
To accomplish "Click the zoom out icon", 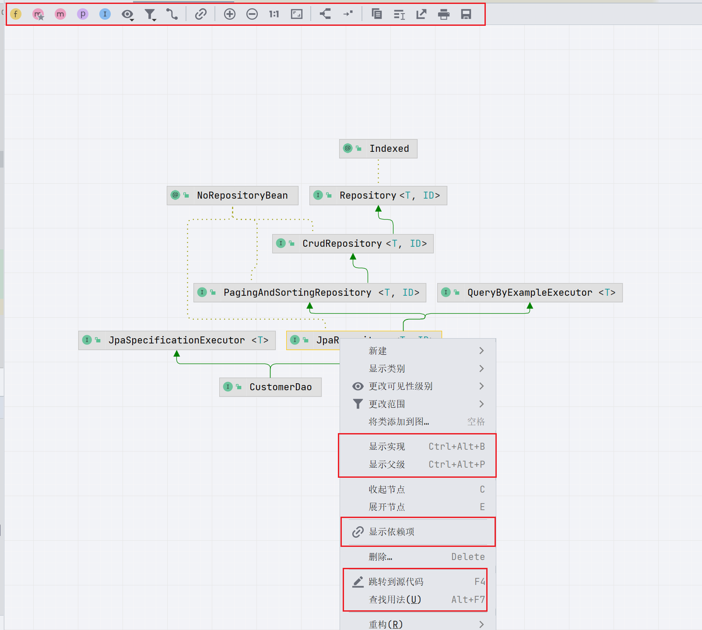I will tap(252, 14).
